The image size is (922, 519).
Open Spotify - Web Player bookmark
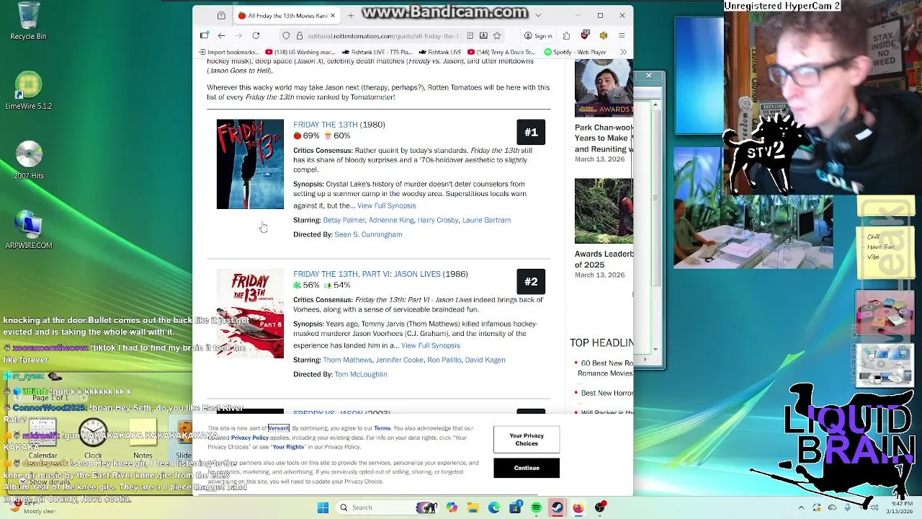[x=576, y=52]
